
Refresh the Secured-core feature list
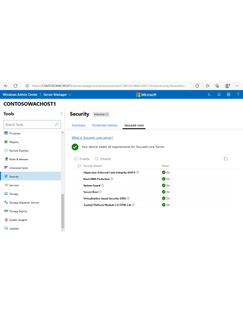coord(226,159)
